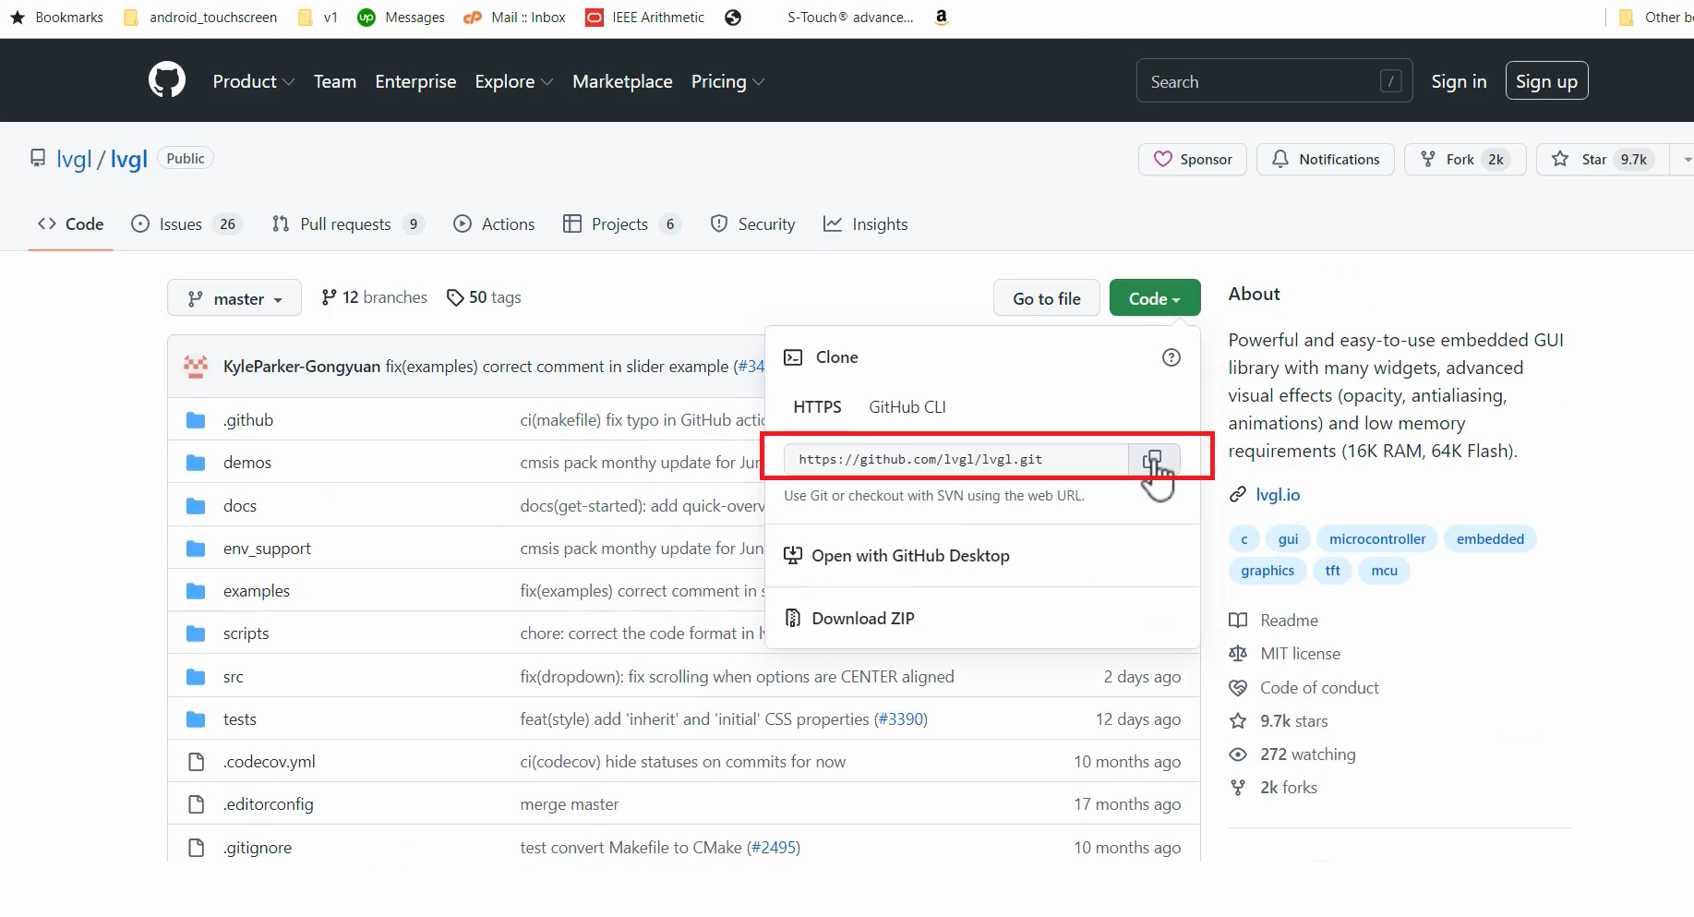The height and width of the screenshot is (917, 1694).
Task: Select the clone URL text field
Action: (x=955, y=459)
